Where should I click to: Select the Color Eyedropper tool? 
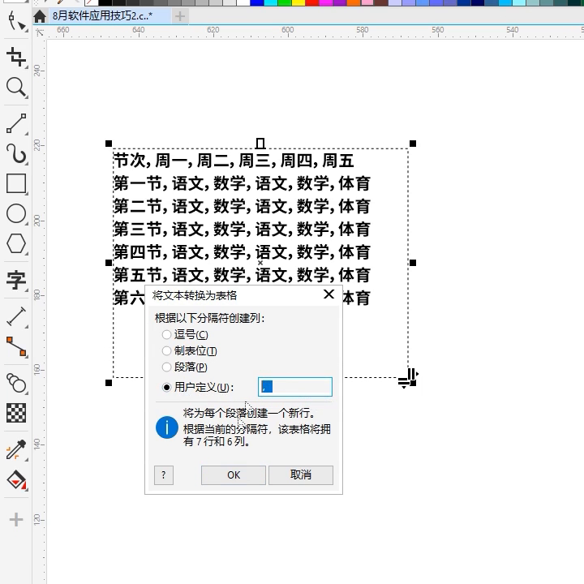[x=16, y=450]
